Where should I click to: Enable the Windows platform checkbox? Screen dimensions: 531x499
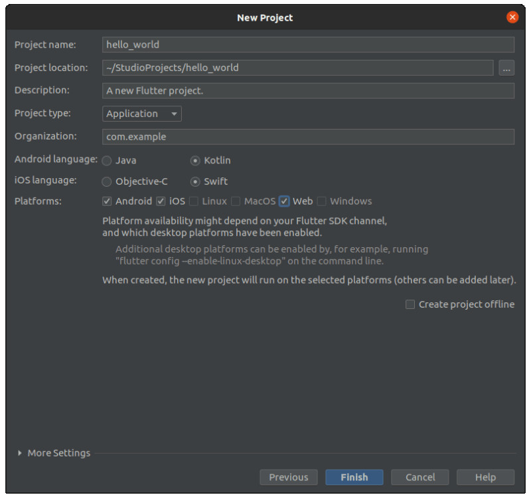point(321,201)
